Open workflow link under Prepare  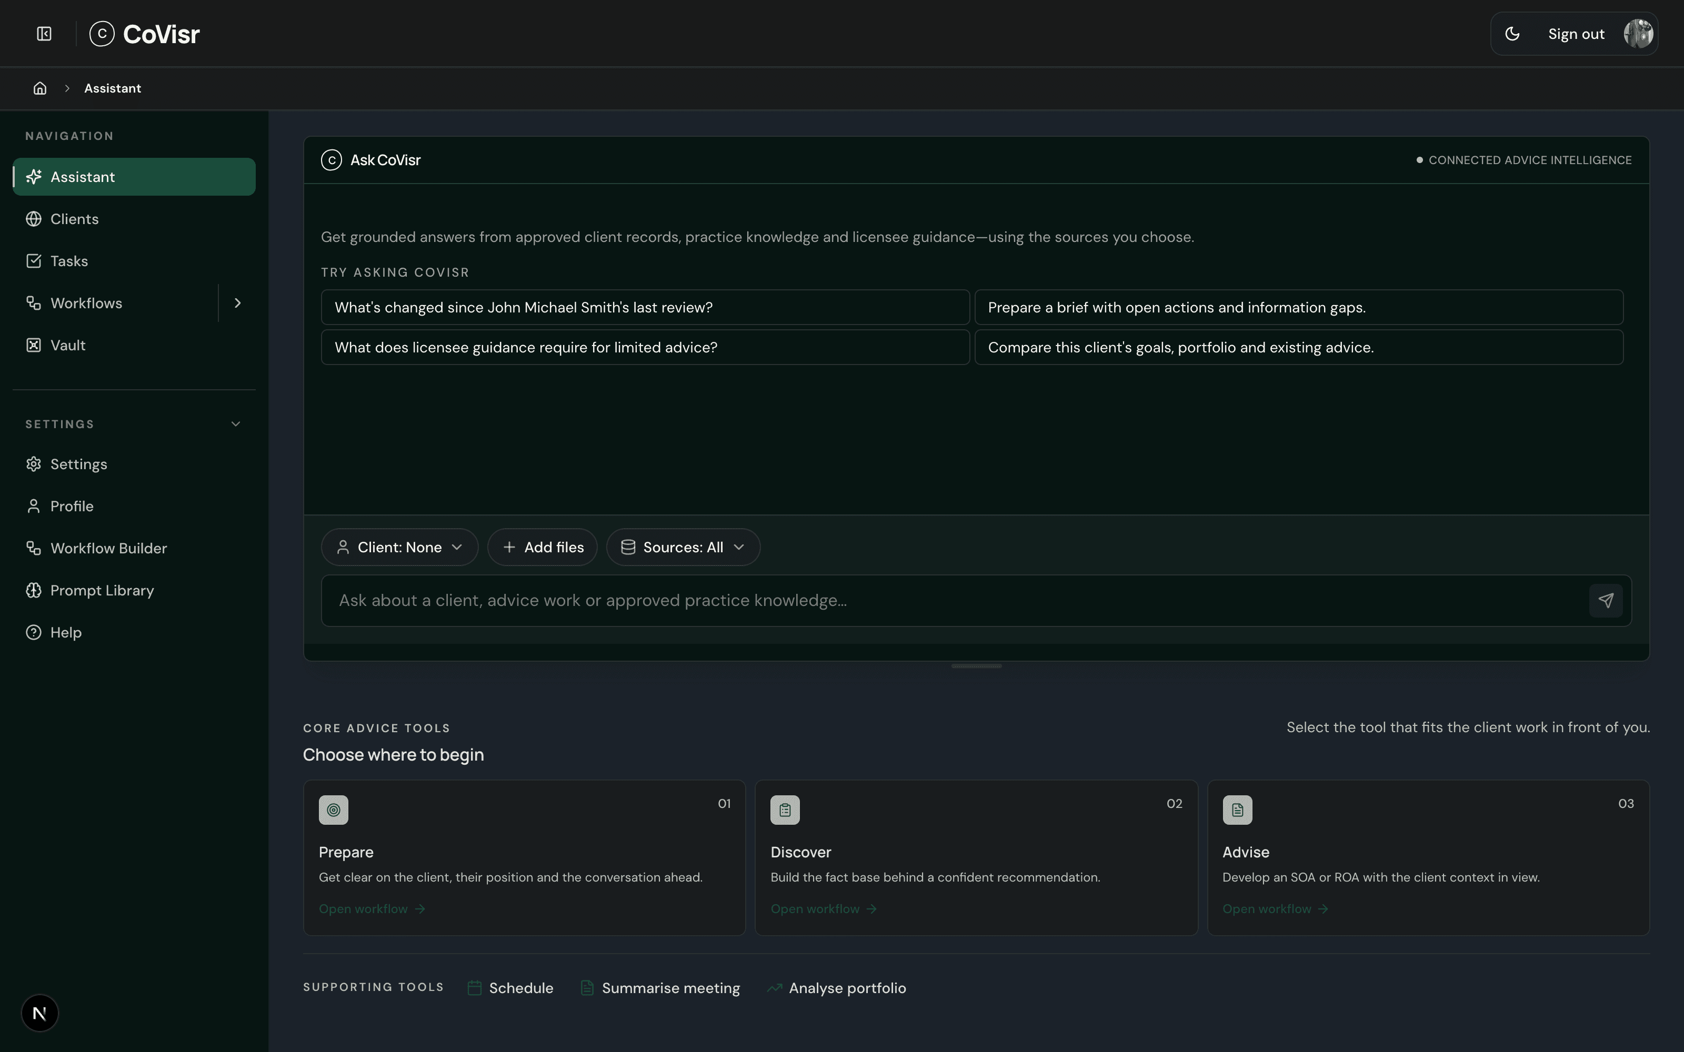372,909
